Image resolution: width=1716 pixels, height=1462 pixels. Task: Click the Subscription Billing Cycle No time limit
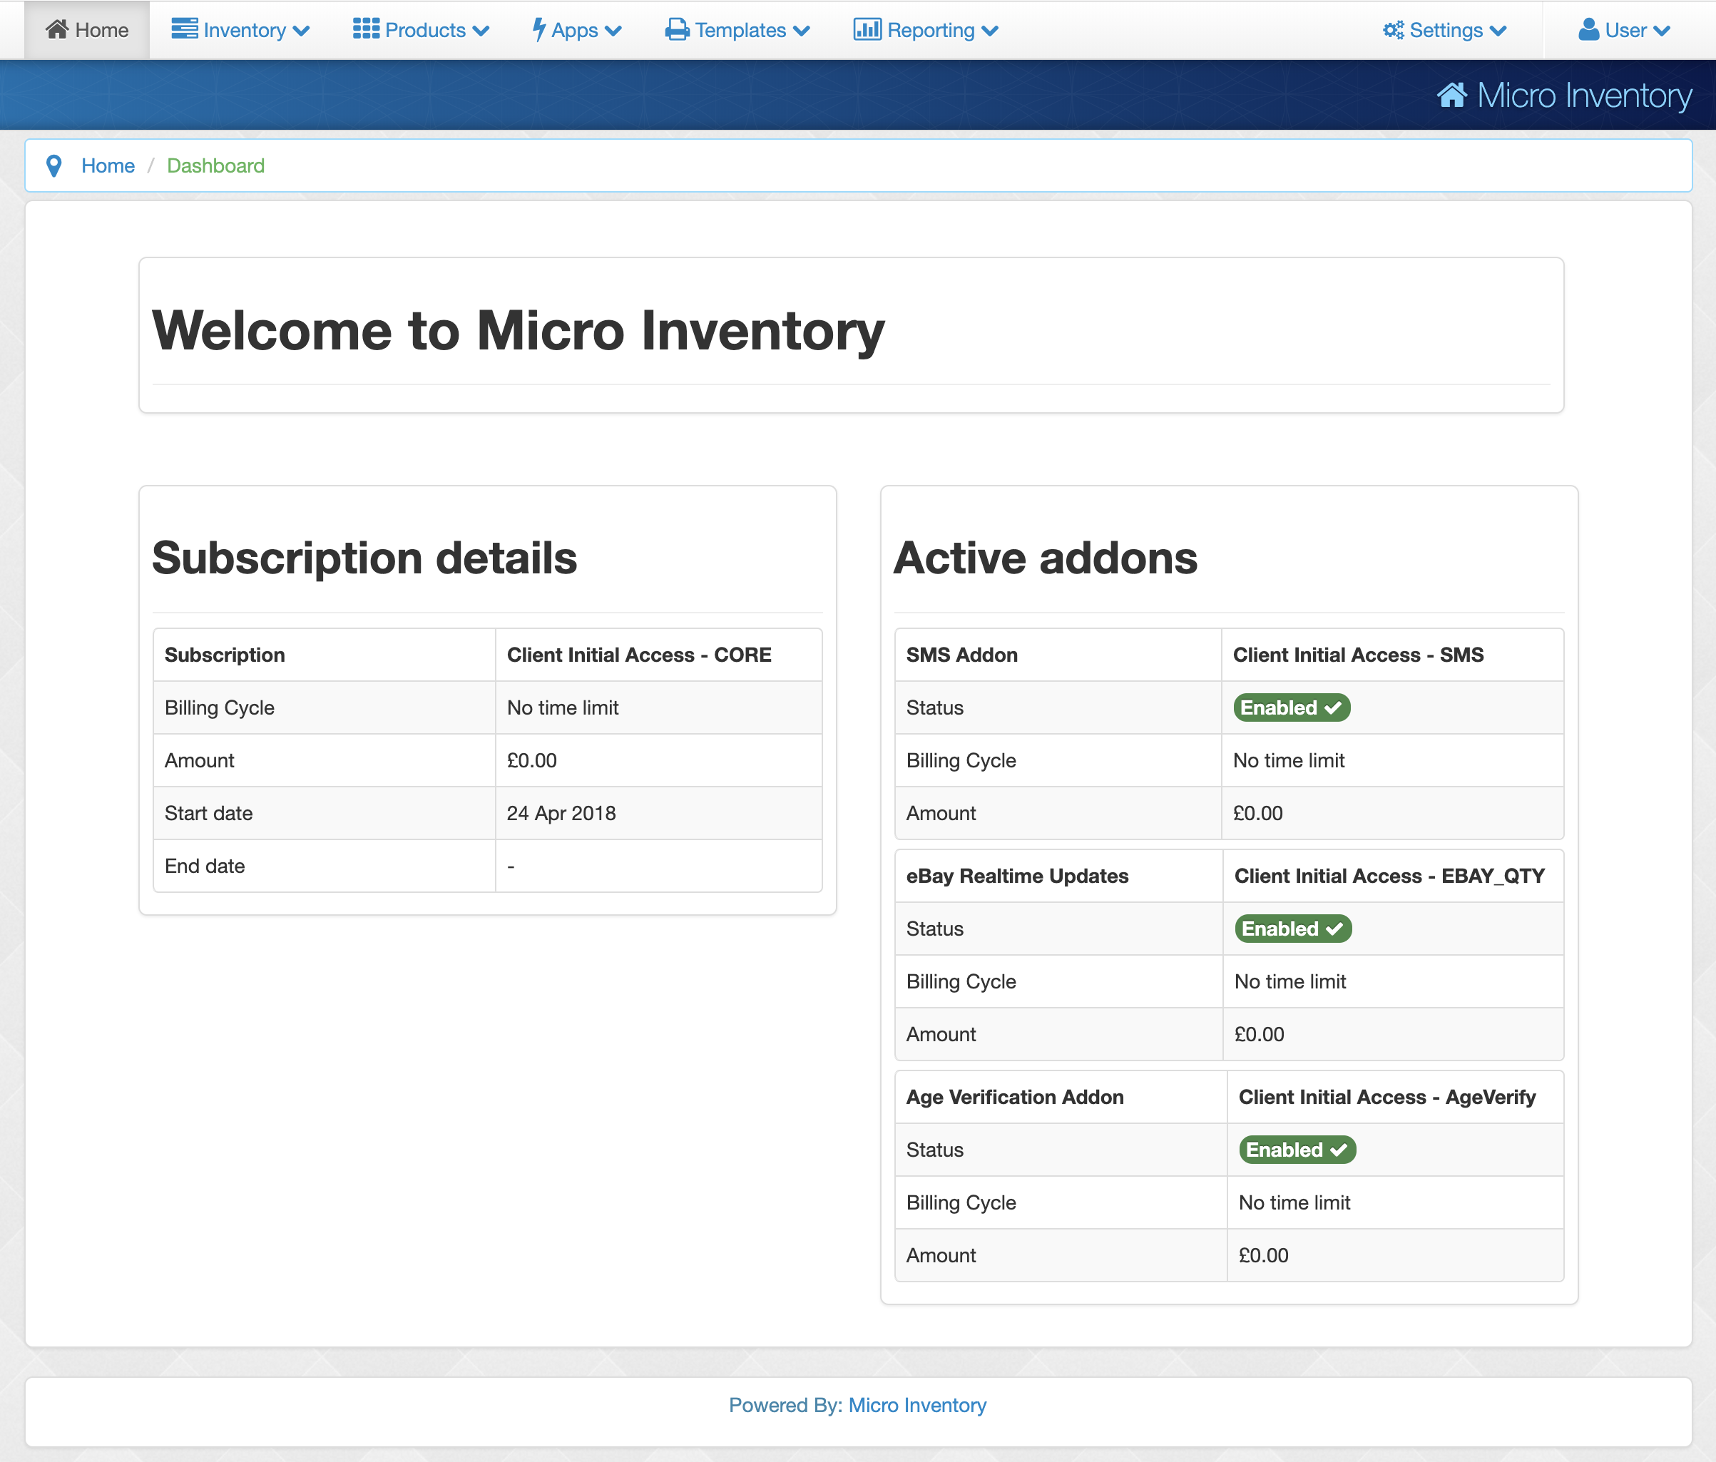click(x=563, y=708)
